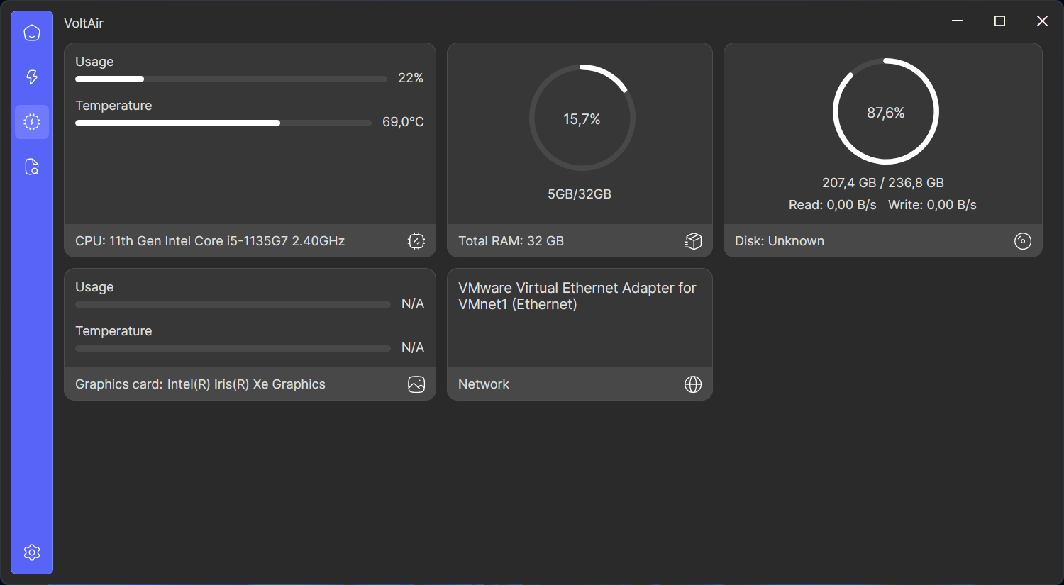The height and width of the screenshot is (585, 1064).
Task: Click the VoltAir window title
Action: 84,23
